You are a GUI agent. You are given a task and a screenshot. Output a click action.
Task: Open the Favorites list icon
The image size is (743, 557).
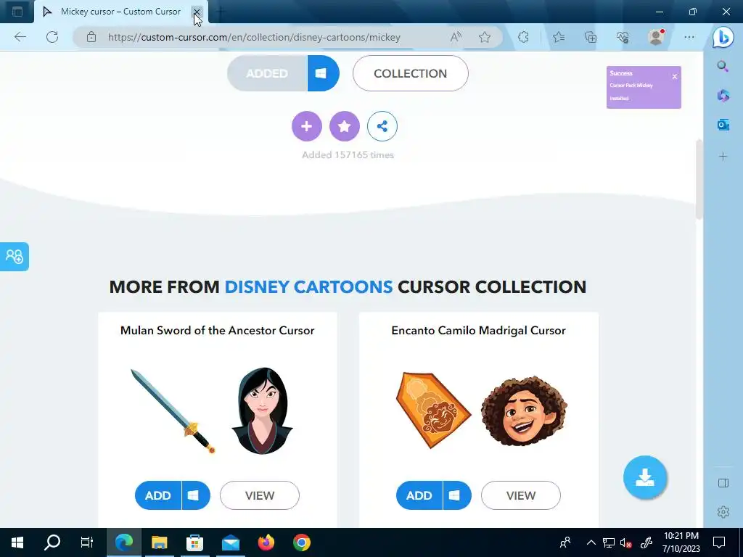tap(559, 37)
